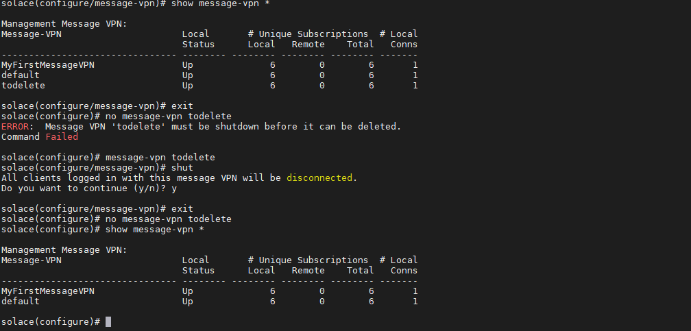Select the default entry in the bottom table

tap(20, 301)
